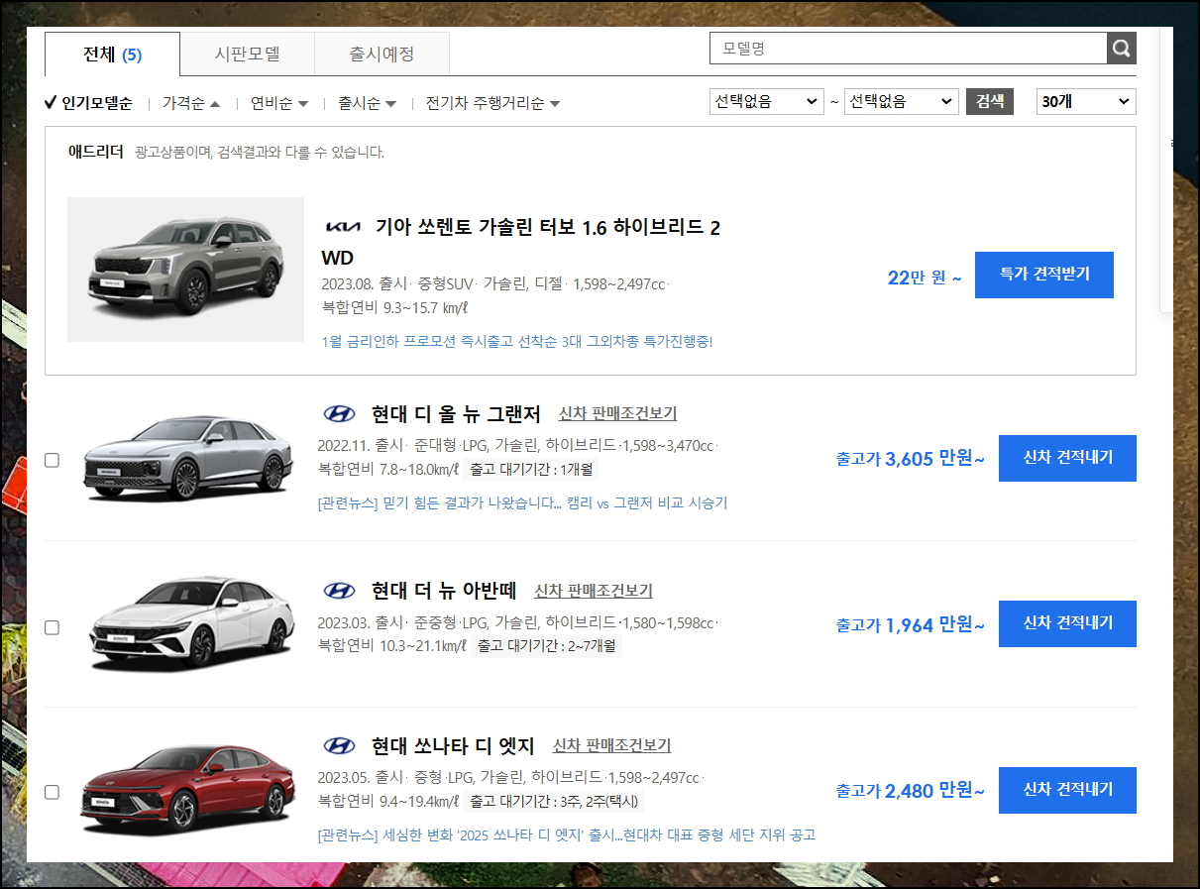This screenshot has width=1200, height=889.
Task: Click the 특가 견적받기 button
Action: [x=1044, y=275]
